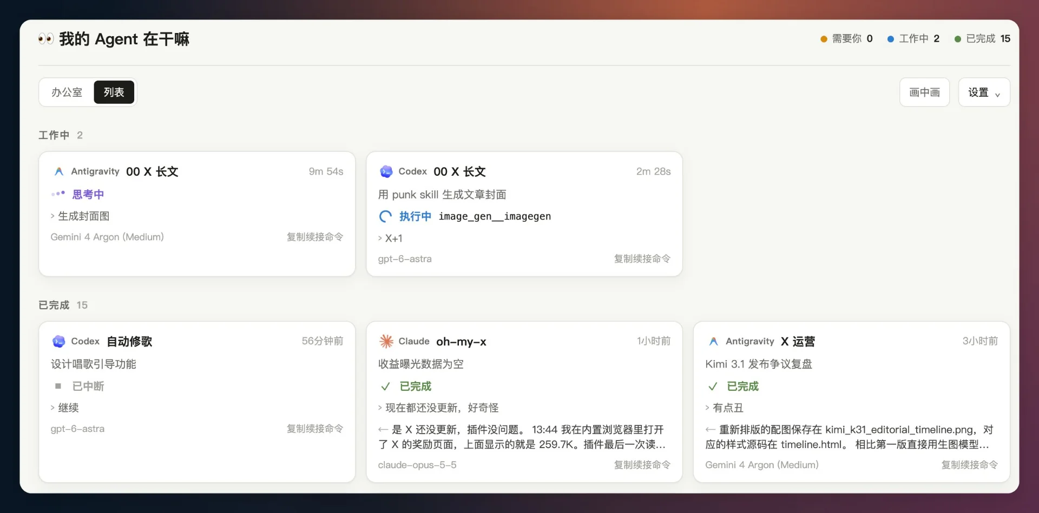The image size is (1039, 513).
Task: Click gpt-6-astra model label on 00 X 长文 card
Action: click(x=405, y=259)
